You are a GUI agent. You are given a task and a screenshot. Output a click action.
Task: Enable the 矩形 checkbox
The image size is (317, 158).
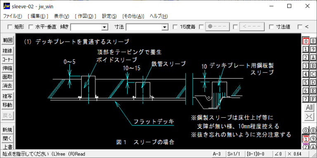pos(10,27)
